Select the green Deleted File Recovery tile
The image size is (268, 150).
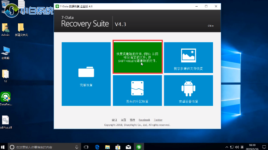tap(137, 57)
